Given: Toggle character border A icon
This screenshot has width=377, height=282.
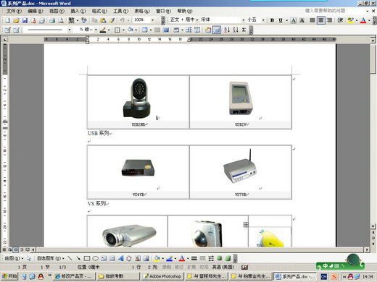Looking at the screenshot, I should pos(294,20).
